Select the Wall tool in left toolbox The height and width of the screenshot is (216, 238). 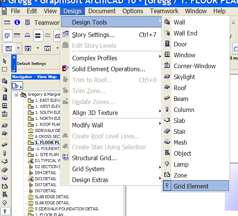(5, 81)
